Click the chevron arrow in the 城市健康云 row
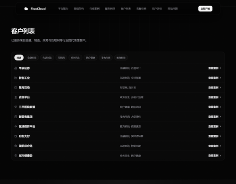The width and height of the screenshot is (236, 184). click(220, 156)
